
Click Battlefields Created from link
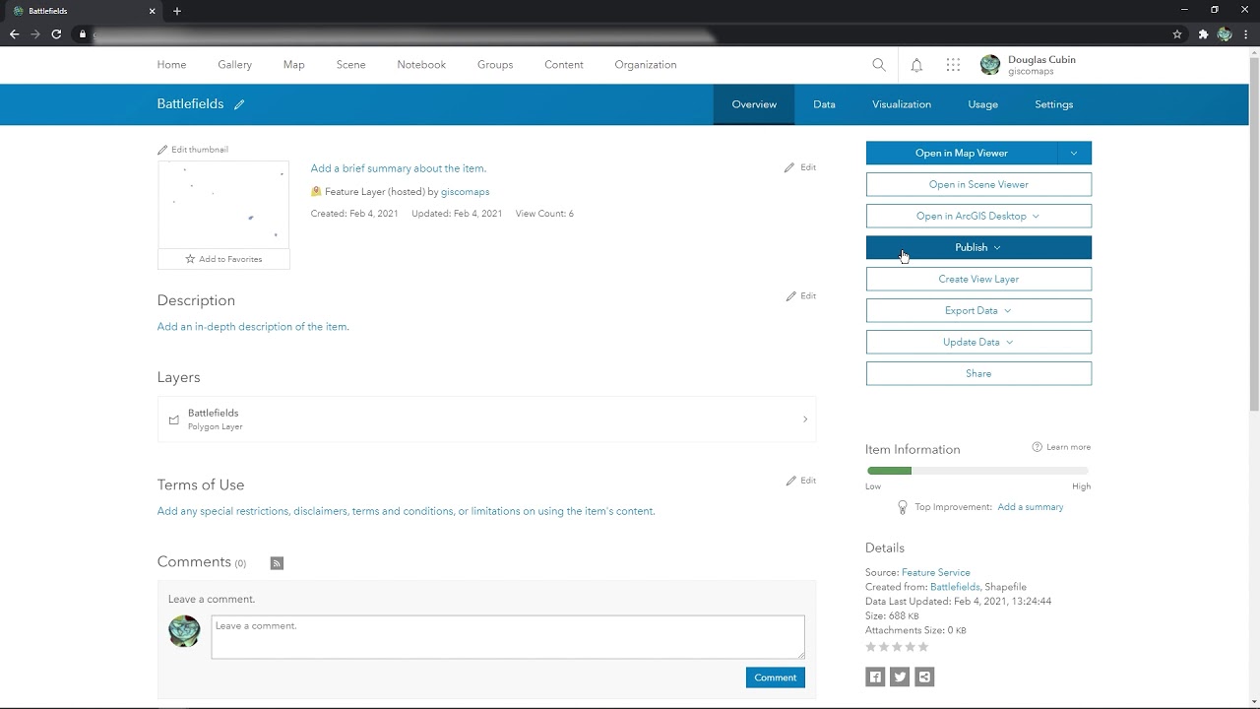pyautogui.click(x=955, y=587)
